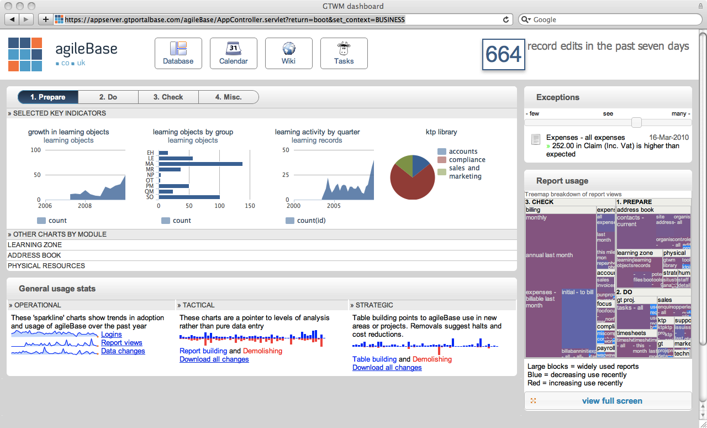Click the Report building link
This screenshot has height=428, width=707.
click(203, 351)
